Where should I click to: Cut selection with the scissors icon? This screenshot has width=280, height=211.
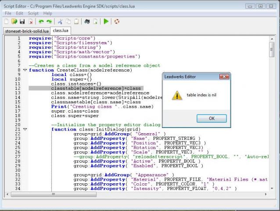click(61, 21)
